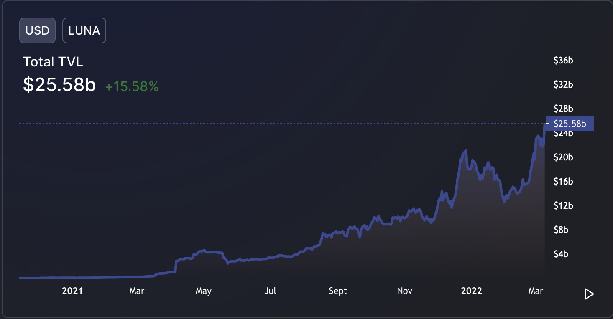Click the $12b y-axis label

(563, 205)
